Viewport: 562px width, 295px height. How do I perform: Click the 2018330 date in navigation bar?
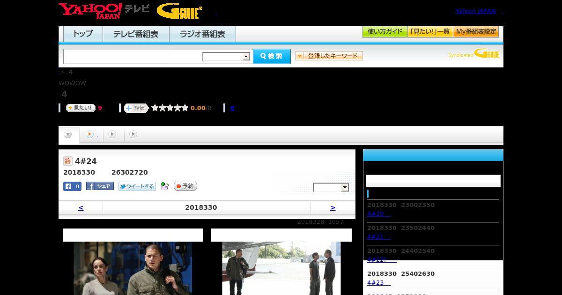click(x=201, y=207)
